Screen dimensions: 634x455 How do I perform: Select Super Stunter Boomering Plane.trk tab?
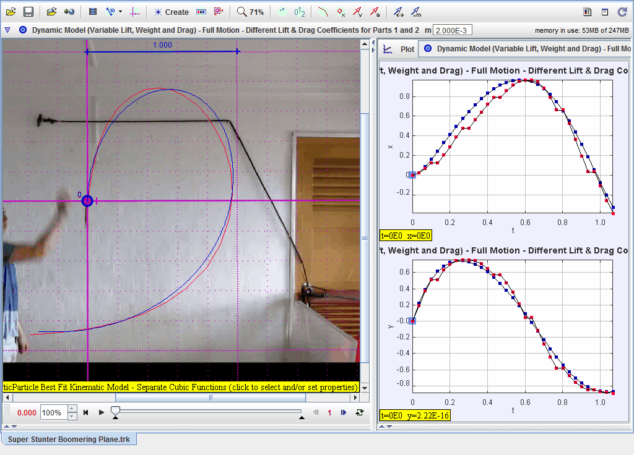tap(69, 439)
